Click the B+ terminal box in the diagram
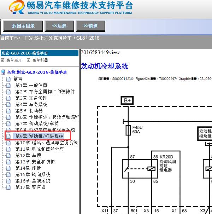Viewport: 212px width, 214px height. (127, 100)
